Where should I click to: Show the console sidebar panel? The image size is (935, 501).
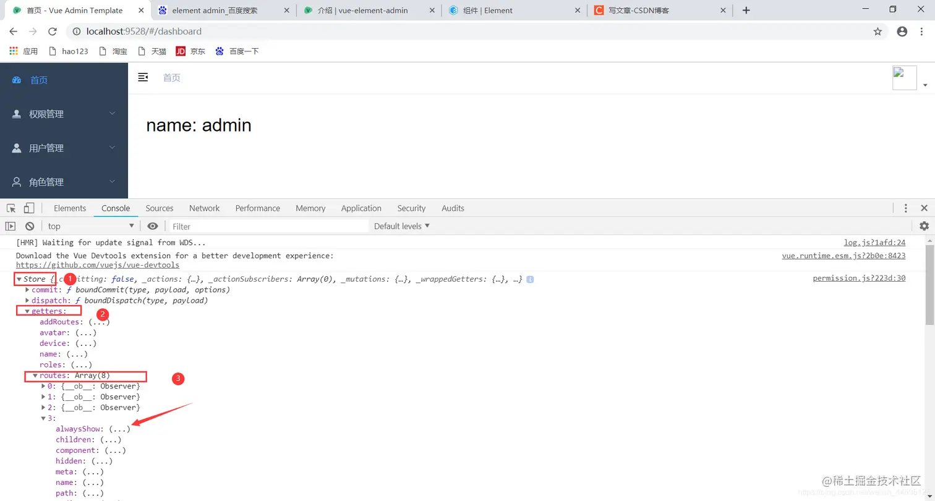(x=11, y=226)
